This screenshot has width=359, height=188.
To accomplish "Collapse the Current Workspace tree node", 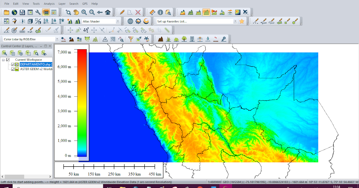I will point(3,60).
